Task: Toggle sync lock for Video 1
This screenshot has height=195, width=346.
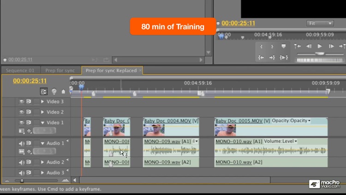Action: coord(29,122)
